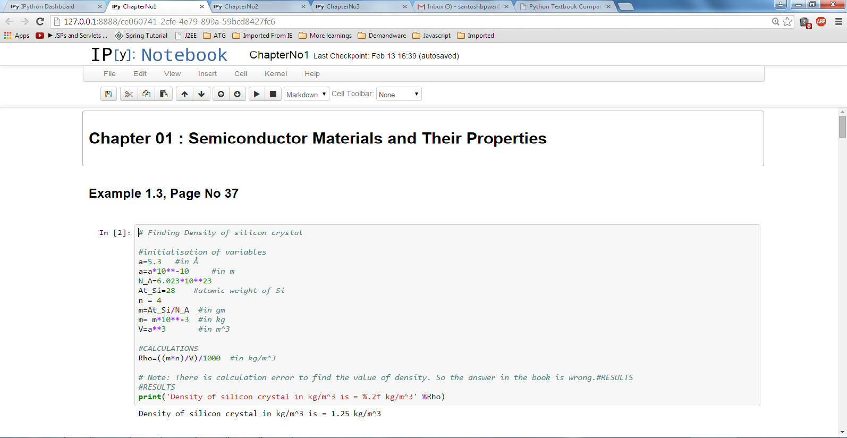Cut the selected cell with scissors icon
Screen dimensions: 847x438
129,94
